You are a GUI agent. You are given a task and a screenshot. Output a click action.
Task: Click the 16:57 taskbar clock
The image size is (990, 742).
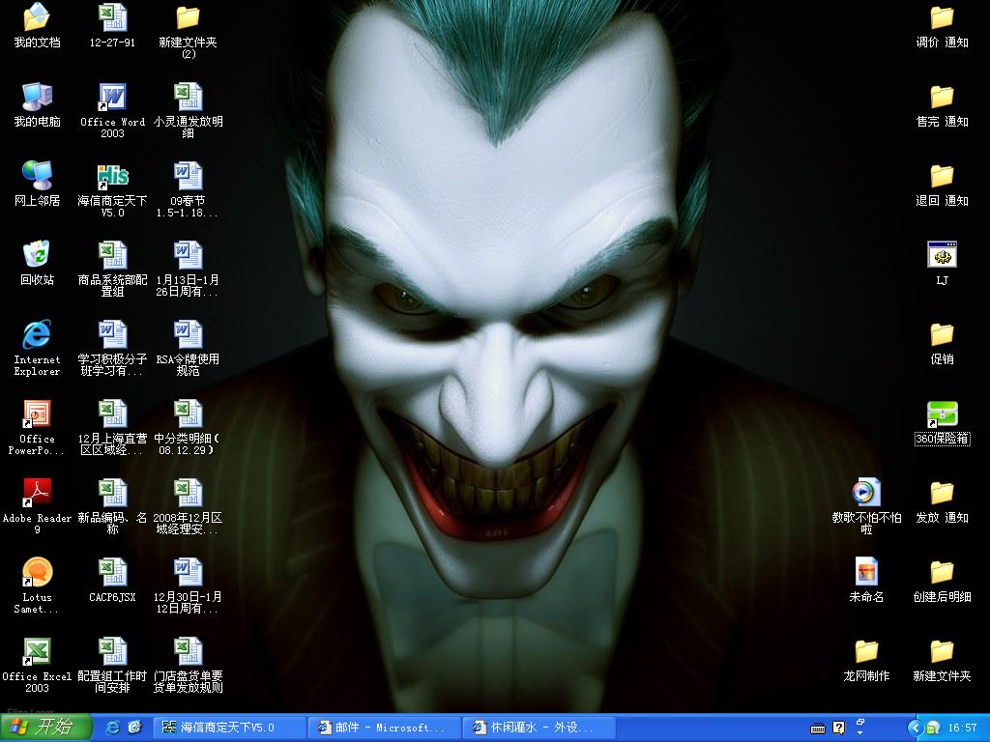point(962,728)
